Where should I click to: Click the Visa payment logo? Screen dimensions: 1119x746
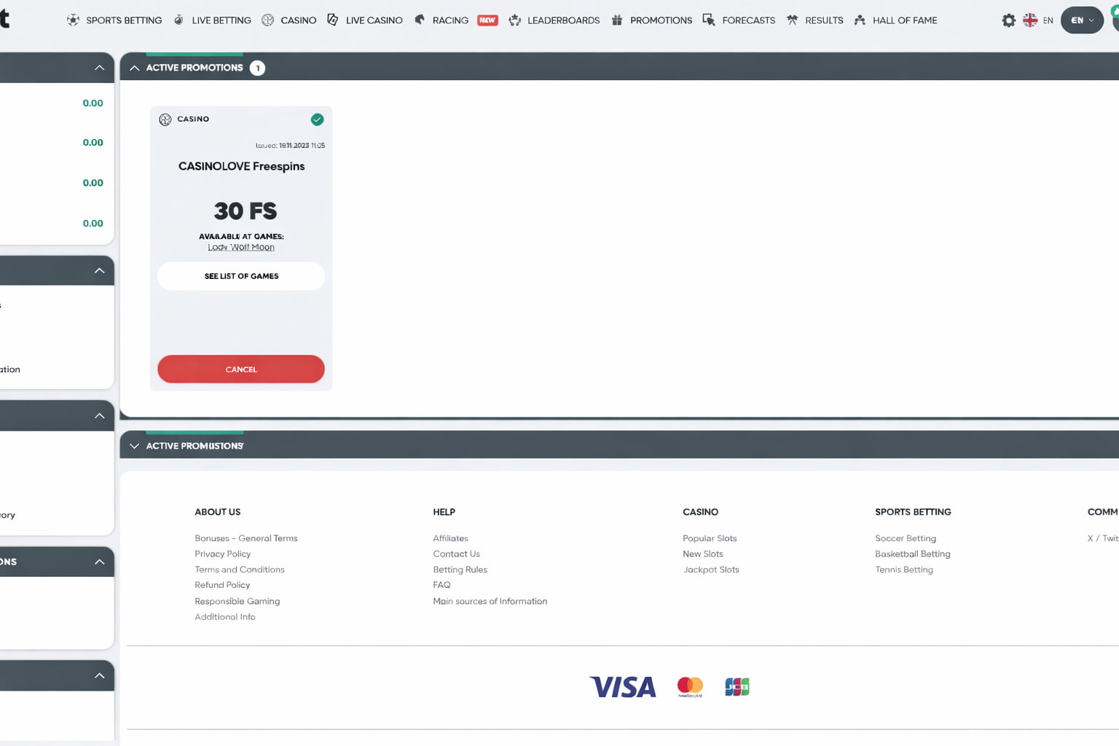[623, 687]
